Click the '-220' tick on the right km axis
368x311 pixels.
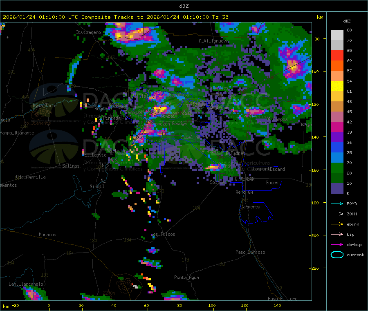(314, 268)
